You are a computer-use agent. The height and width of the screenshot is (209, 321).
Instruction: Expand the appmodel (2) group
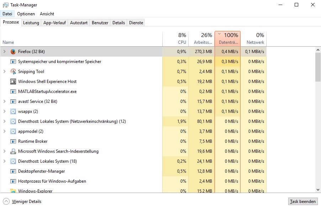[5, 131]
